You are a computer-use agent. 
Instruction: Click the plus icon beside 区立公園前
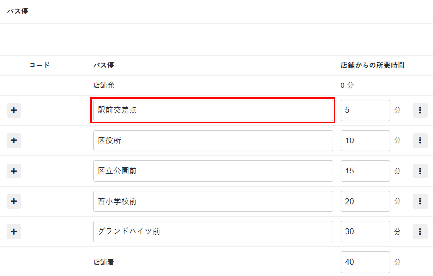tap(14, 171)
